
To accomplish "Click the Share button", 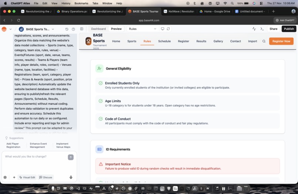I will tap(273, 29).
